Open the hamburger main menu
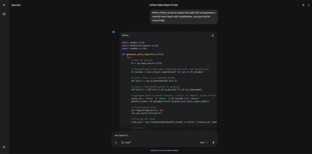Image resolution: width=312 pixels, height=154 pixels. coord(4,5)
